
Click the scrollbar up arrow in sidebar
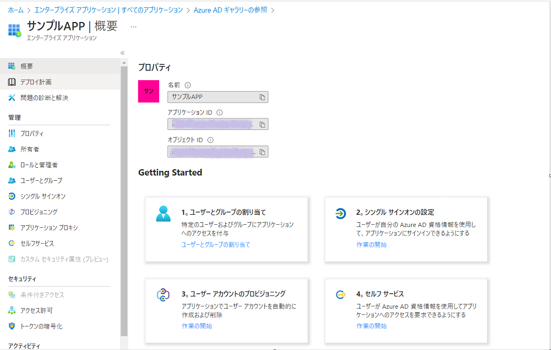click(x=124, y=62)
